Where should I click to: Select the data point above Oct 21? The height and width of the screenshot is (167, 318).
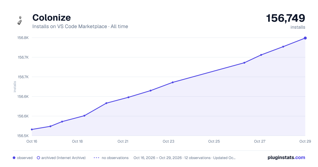pyautogui.click(x=128, y=97)
